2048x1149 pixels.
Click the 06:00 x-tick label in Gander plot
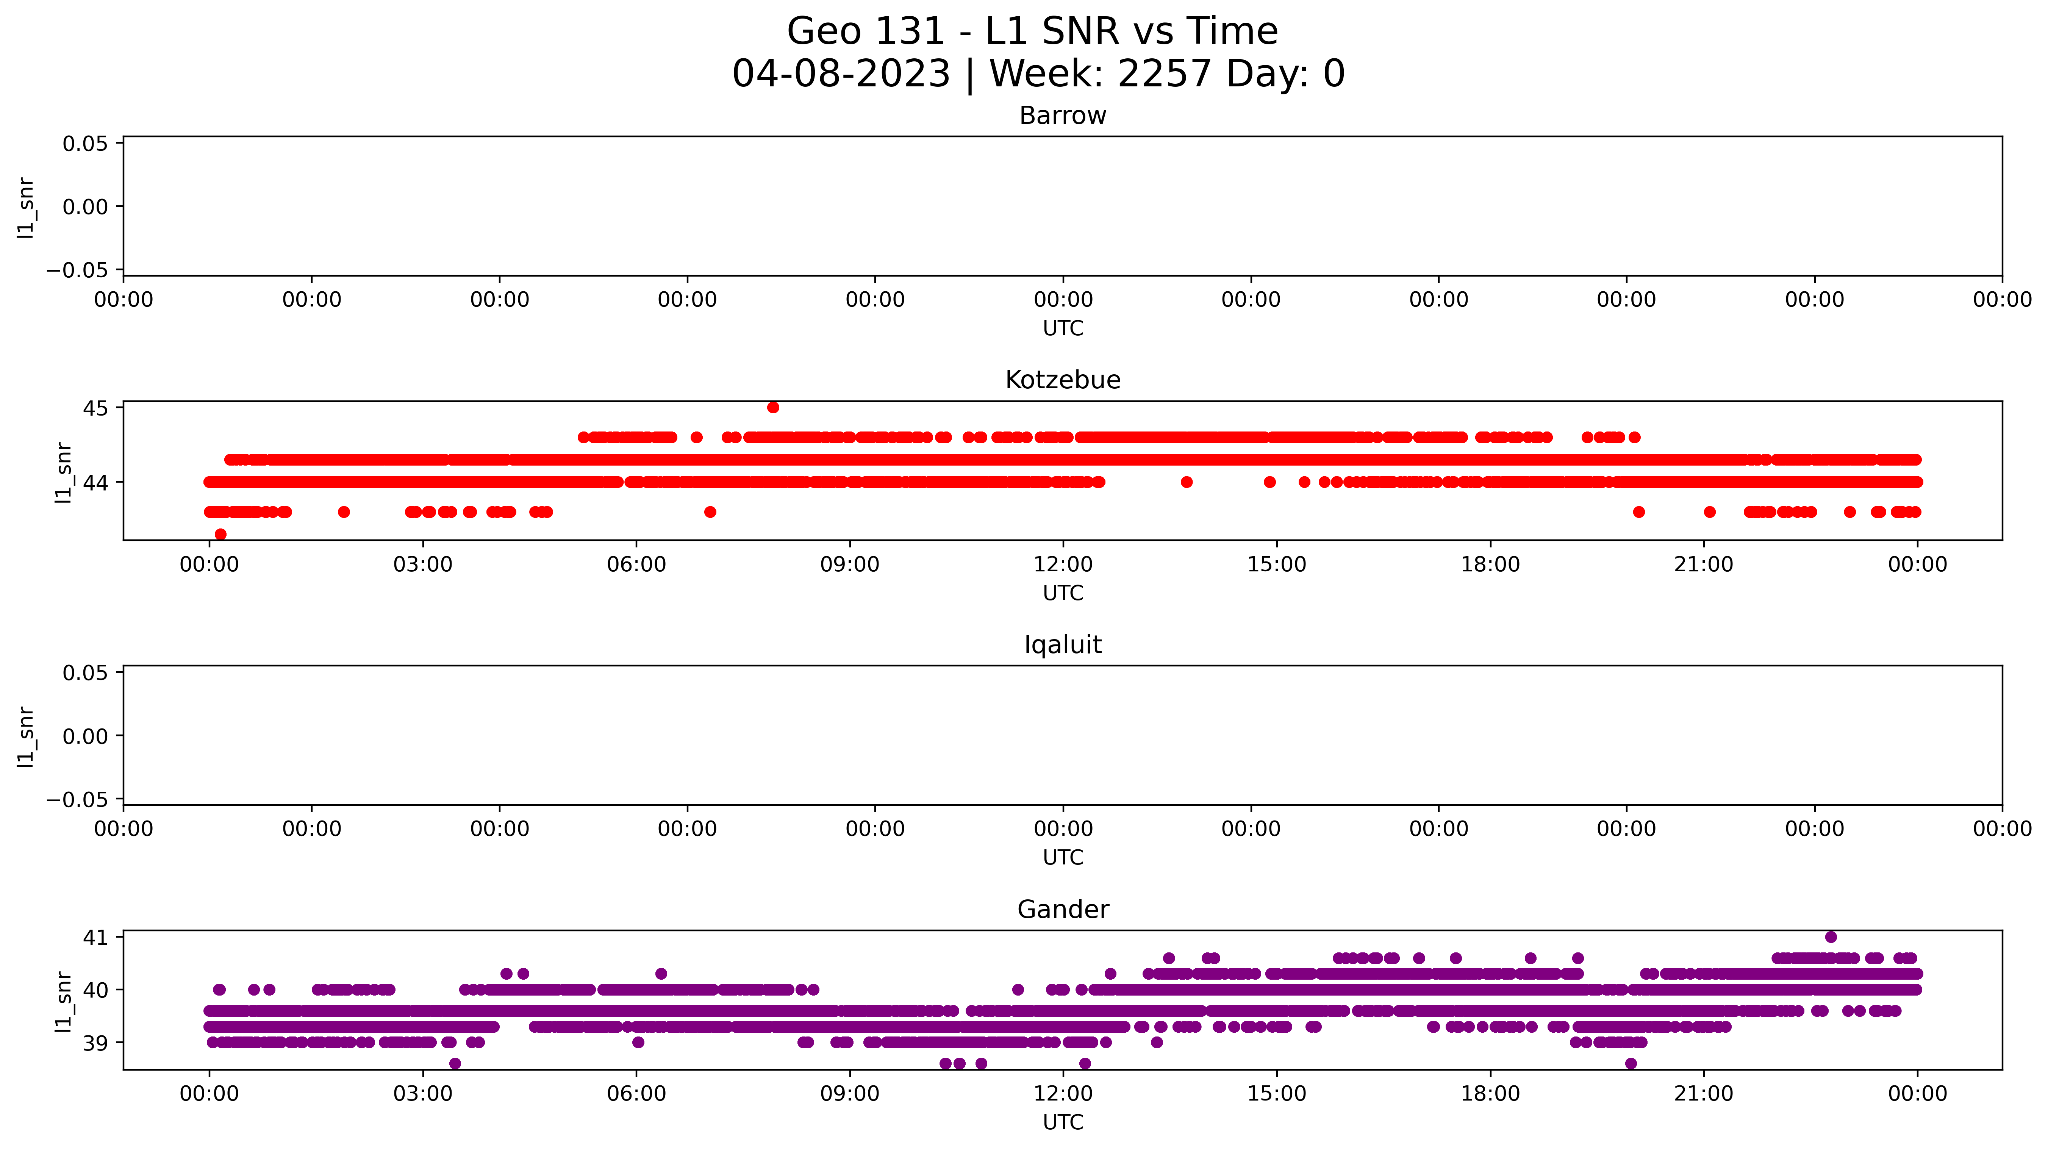coord(636,1094)
